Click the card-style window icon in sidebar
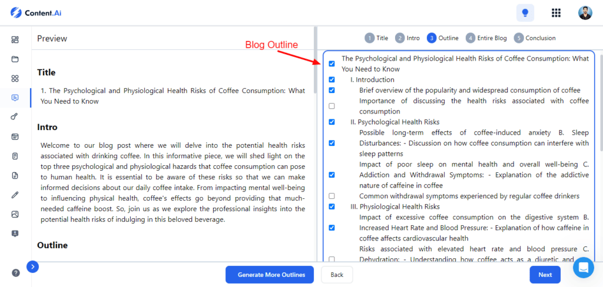Viewport: 603px width, 287px height. tap(15, 137)
